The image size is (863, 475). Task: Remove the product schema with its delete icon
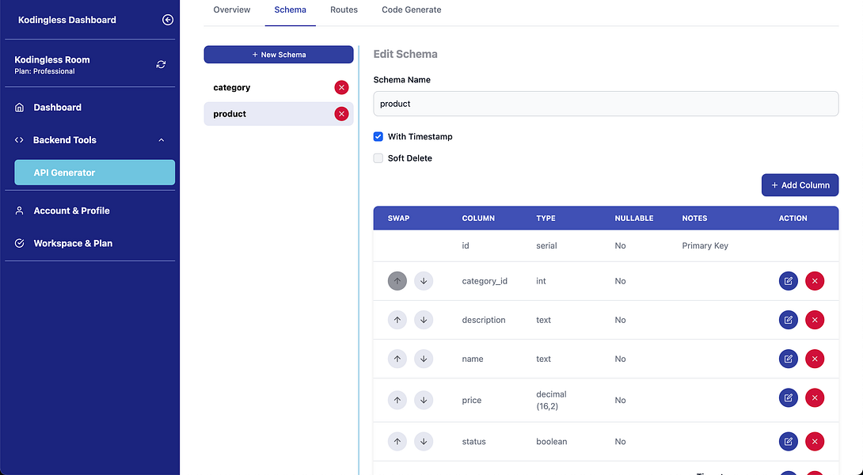(x=341, y=113)
